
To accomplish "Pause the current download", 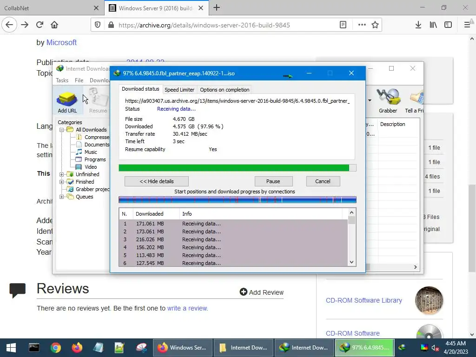I will (x=273, y=181).
